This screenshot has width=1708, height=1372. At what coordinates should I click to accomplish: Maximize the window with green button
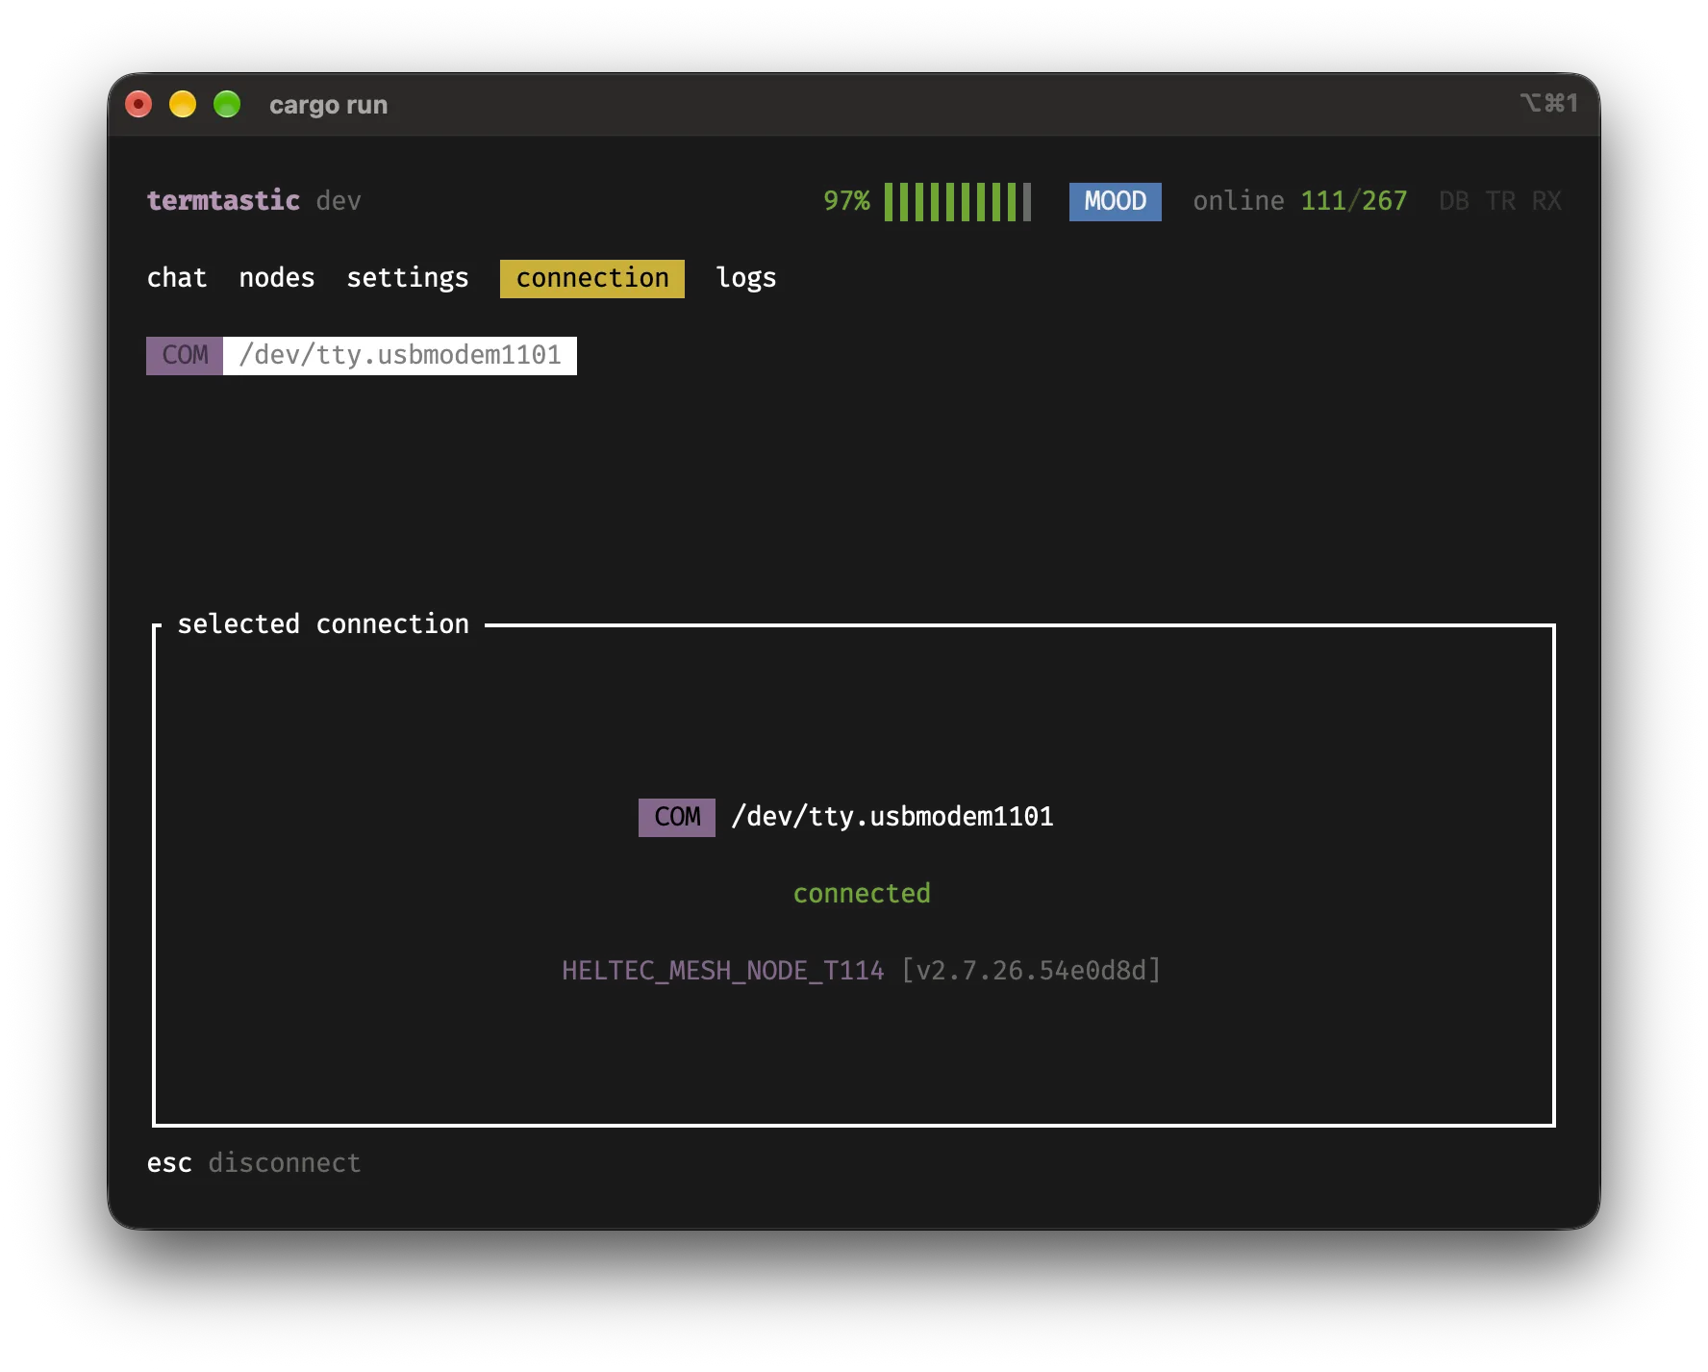tap(227, 104)
